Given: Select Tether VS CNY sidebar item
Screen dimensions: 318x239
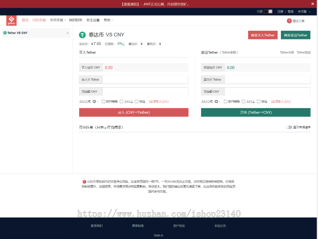Looking at the screenshot, I should pyautogui.click(x=36, y=33).
